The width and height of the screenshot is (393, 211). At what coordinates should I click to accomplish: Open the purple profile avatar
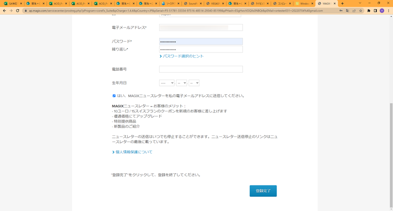point(382,11)
